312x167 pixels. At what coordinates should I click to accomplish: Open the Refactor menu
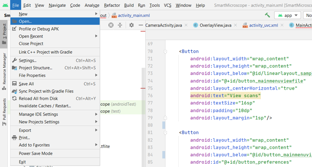[x=112, y=5]
